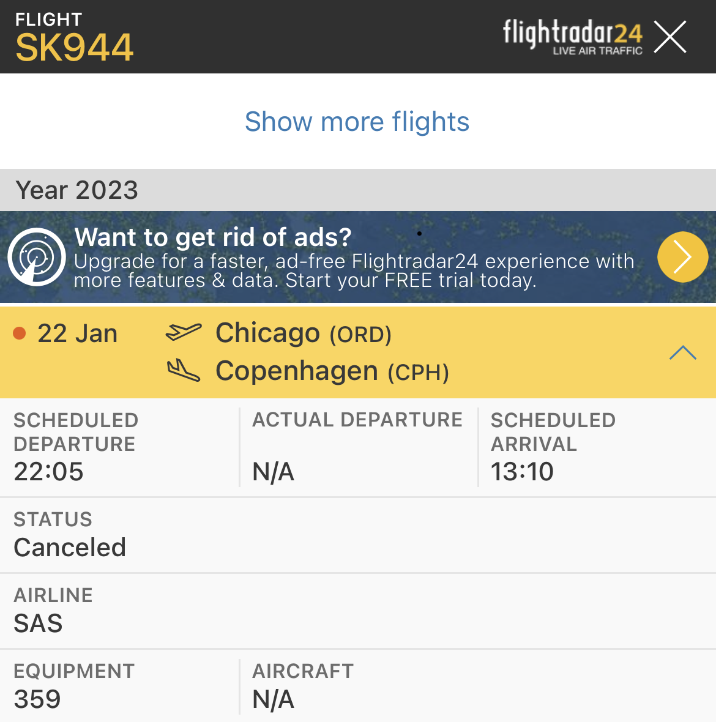
Task: Click scheduled arrival time 13:10
Action: click(522, 472)
